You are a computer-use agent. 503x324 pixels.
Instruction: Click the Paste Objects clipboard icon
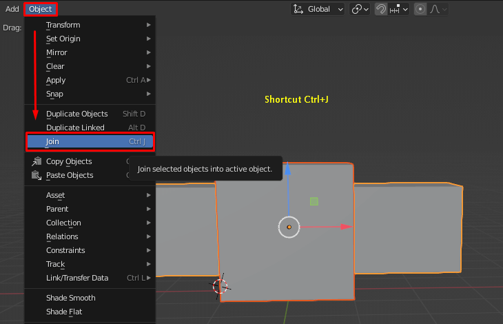click(37, 175)
